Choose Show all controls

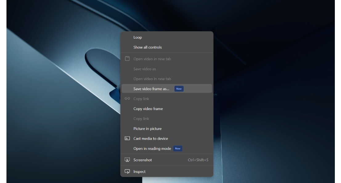167,47
